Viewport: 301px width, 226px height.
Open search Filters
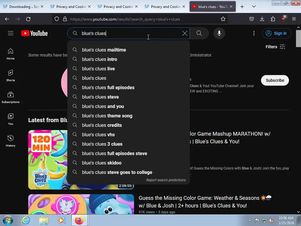click(275, 47)
